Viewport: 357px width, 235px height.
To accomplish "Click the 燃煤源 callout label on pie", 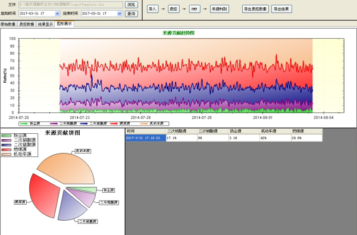I will coord(20,202).
